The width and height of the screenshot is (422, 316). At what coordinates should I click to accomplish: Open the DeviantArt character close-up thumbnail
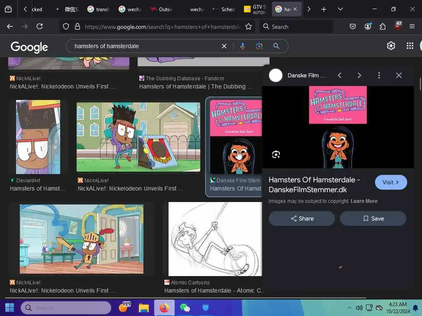38,137
